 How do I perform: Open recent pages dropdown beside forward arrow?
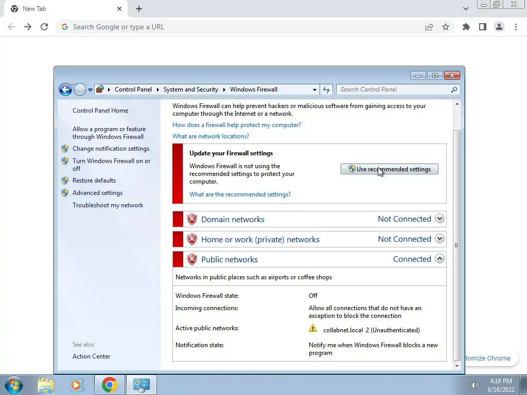90,89
